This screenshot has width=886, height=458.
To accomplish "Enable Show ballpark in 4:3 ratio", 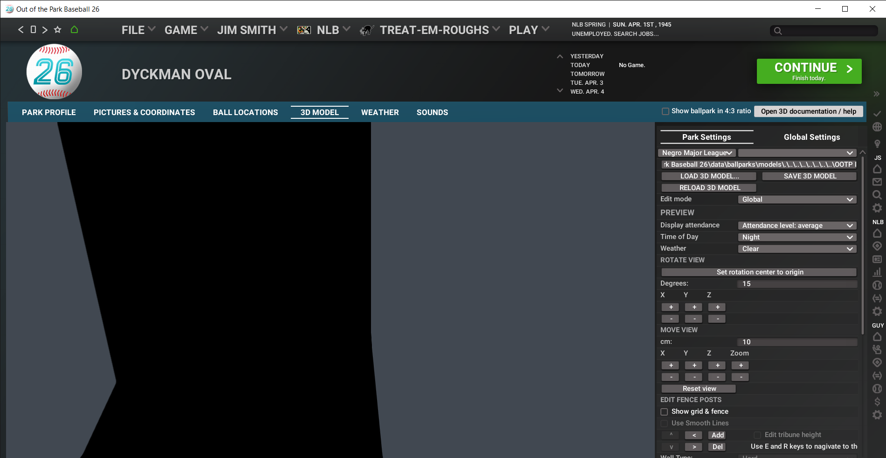I will tap(666, 111).
